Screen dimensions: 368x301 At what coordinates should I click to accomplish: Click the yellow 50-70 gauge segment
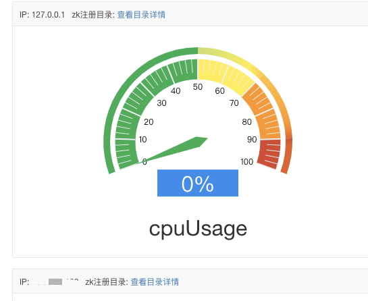221,74
